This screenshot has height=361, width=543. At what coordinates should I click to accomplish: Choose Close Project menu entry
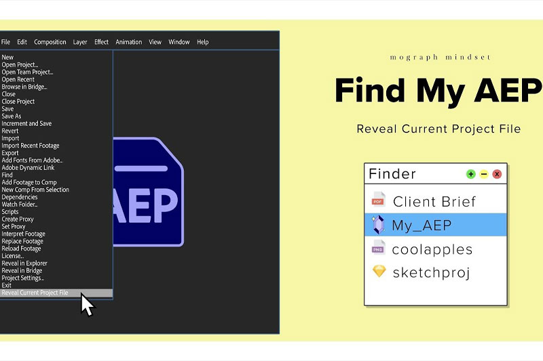[18, 102]
